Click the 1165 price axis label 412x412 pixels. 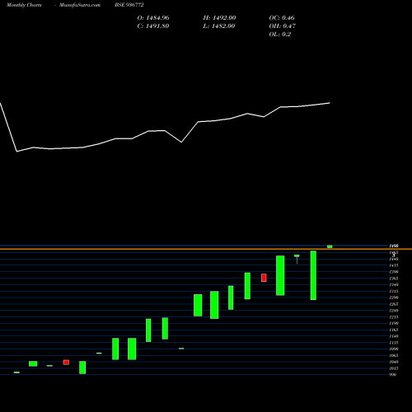coord(394,330)
